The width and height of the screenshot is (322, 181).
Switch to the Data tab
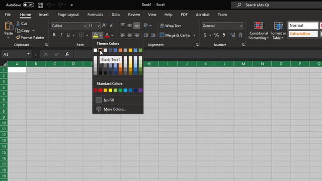pyautogui.click(x=115, y=15)
